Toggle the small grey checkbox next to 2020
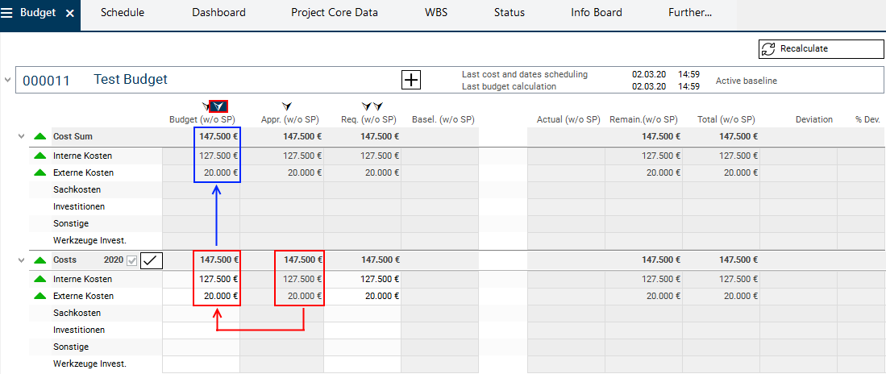The height and width of the screenshot is (374, 886). (x=132, y=260)
